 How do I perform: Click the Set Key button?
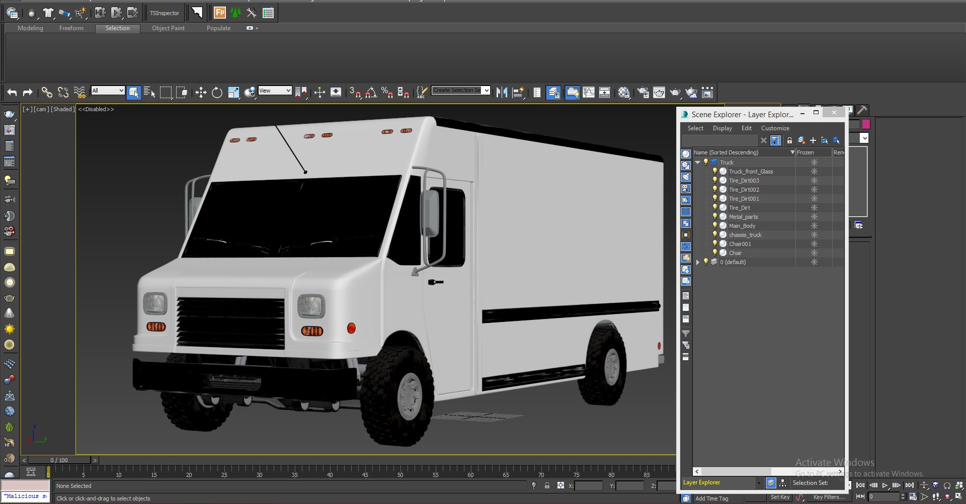(780, 497)
